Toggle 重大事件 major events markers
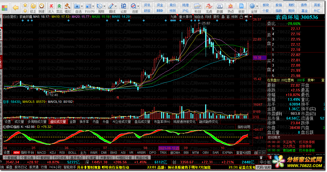327x172 pixels. [x=186, y=17]
